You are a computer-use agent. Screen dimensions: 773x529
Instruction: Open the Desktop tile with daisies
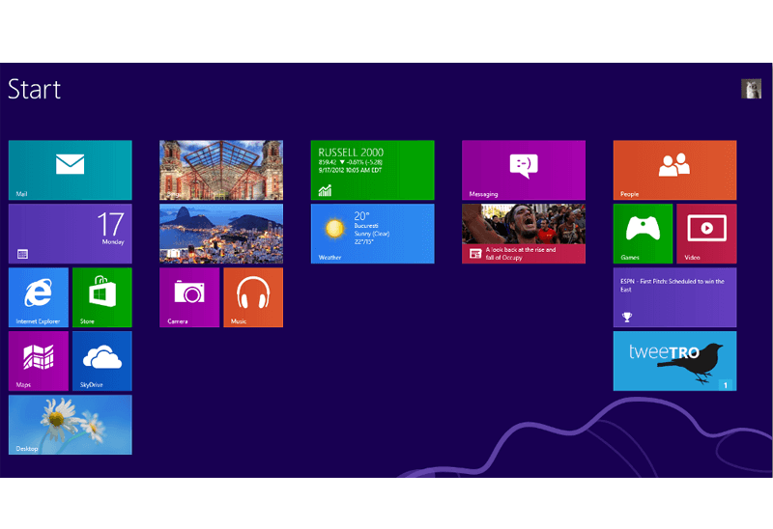click(x=70, y=425)
